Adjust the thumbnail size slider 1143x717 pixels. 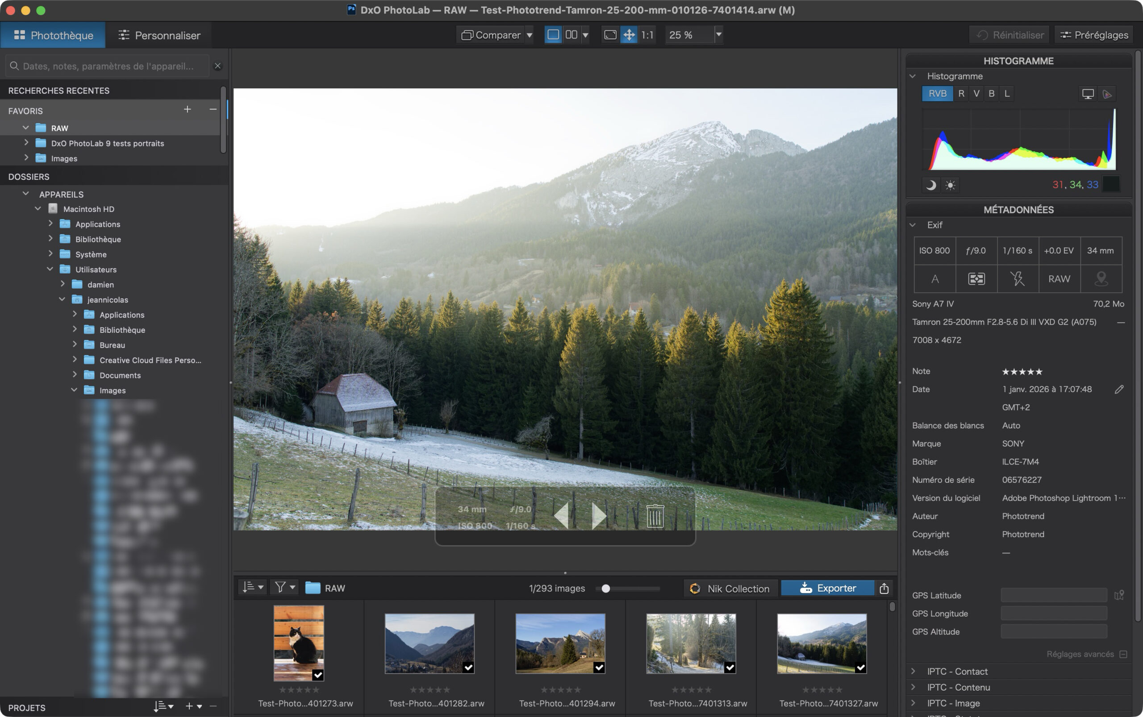pos(605,589)
